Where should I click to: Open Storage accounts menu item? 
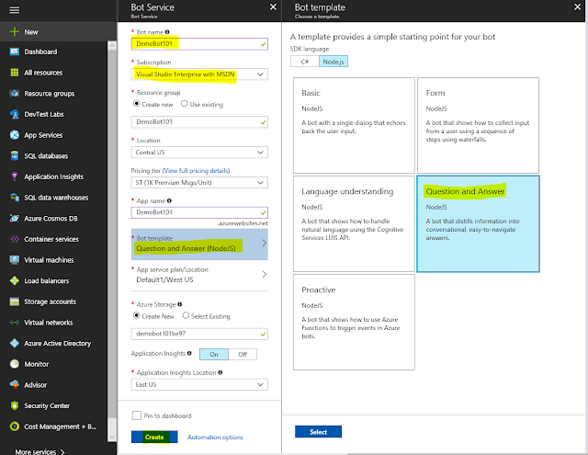pos(53,301)
